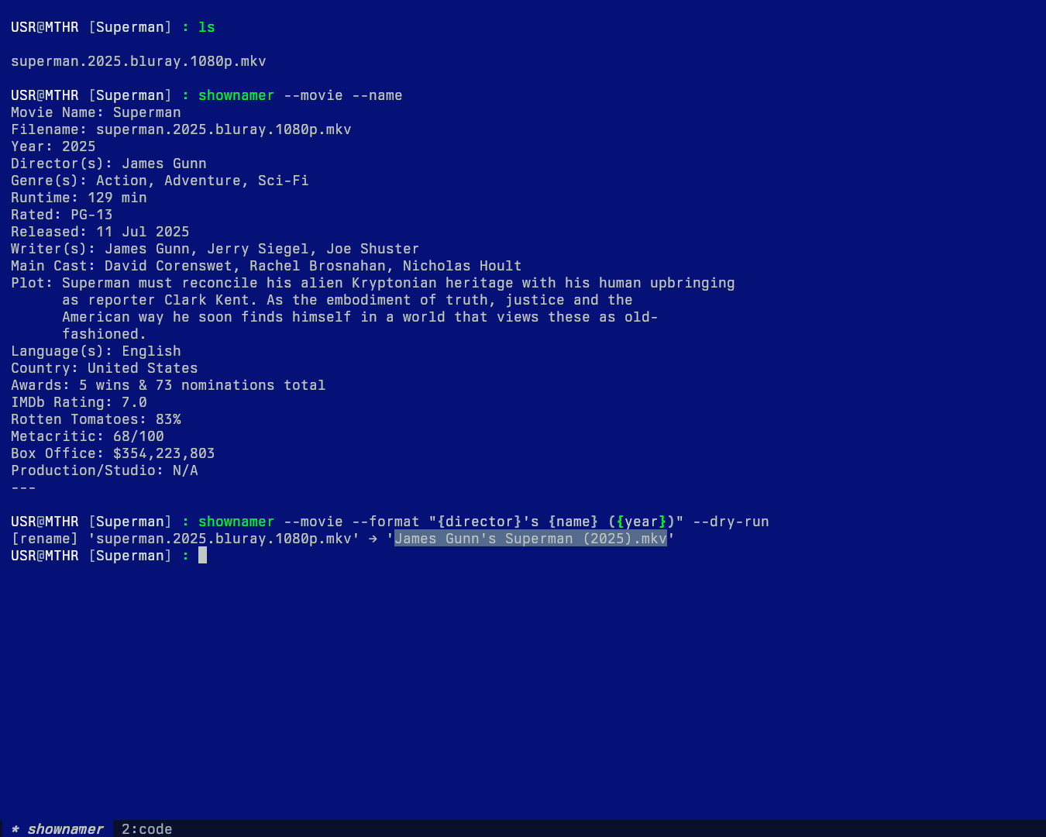
Task: Click the 'Rated: PG-13' line
Action: pyautogui.click(x=62, y=215)
